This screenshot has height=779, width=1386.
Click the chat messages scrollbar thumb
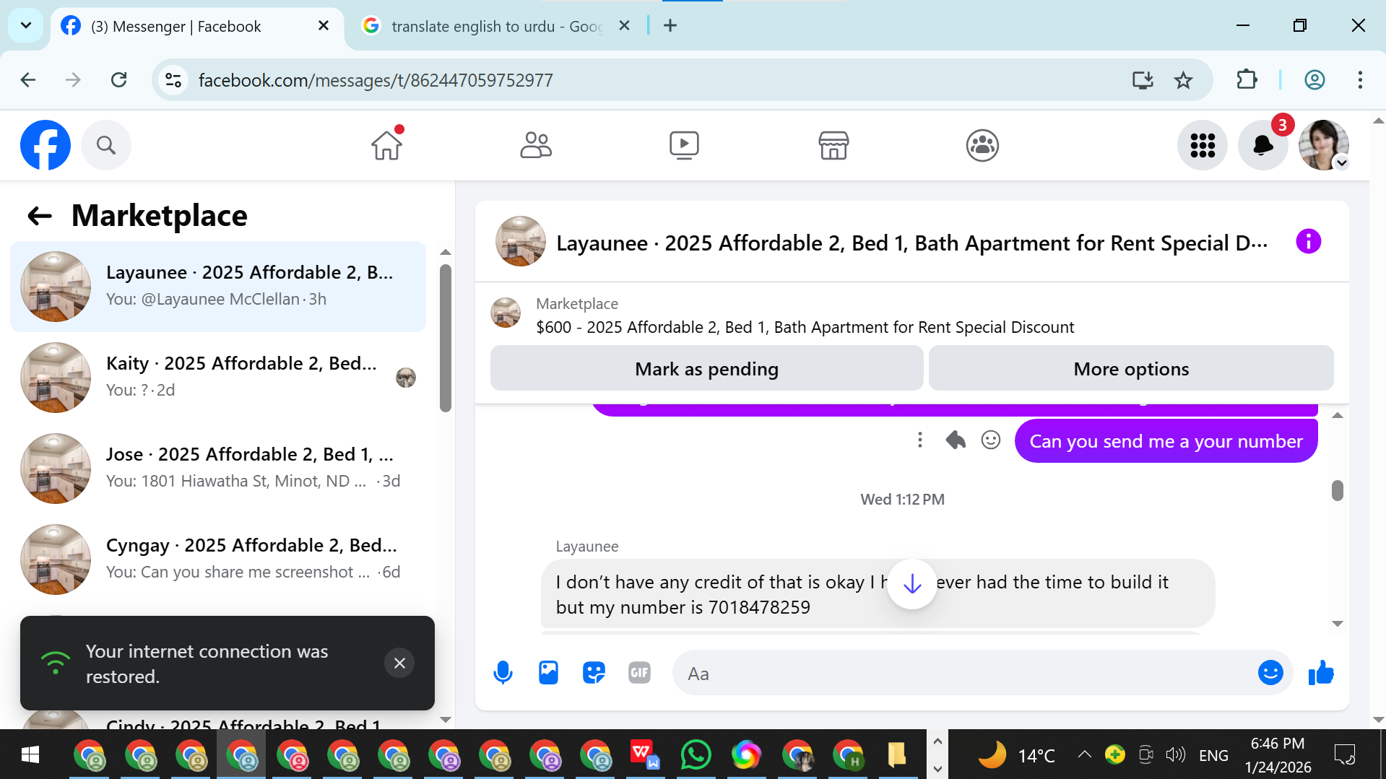click(1338, 490)
